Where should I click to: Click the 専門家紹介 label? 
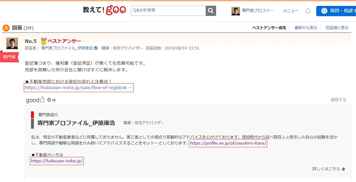48,115
